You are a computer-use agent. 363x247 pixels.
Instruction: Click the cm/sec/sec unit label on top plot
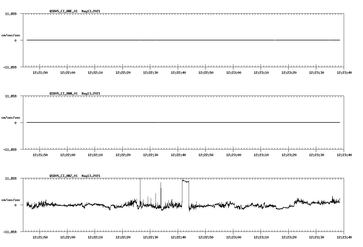tap(11, 35)
